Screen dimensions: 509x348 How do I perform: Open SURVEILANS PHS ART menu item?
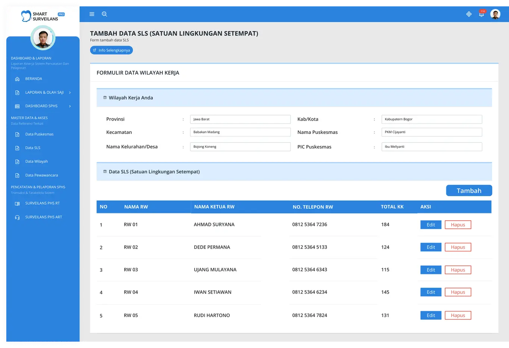click(x=43, y=217)
